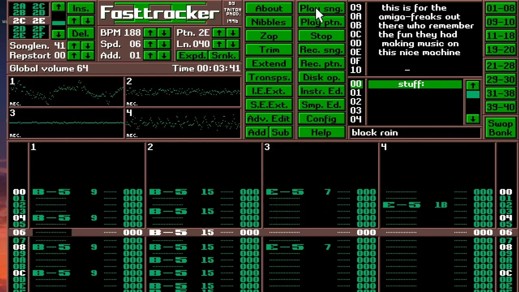Click the Add channels button
The image size is (519, 292).
(x=257, y=132)
